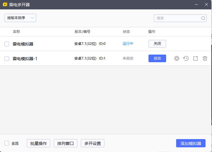Click backup/restore clock icon for 雷电模拟器-1
212x152 pixels.
[x=186, y=58]
